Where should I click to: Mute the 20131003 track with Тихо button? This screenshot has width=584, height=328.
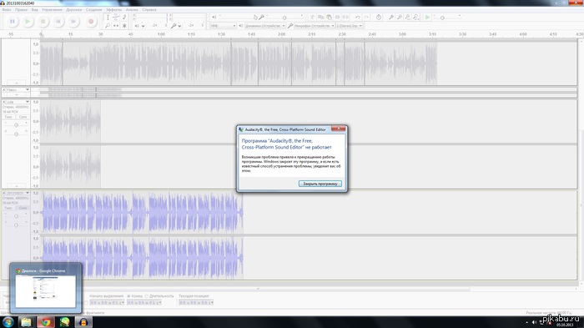[x=8, y=208]
